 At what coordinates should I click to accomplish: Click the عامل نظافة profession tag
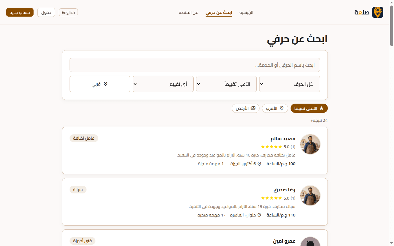(x=84, y=138)
